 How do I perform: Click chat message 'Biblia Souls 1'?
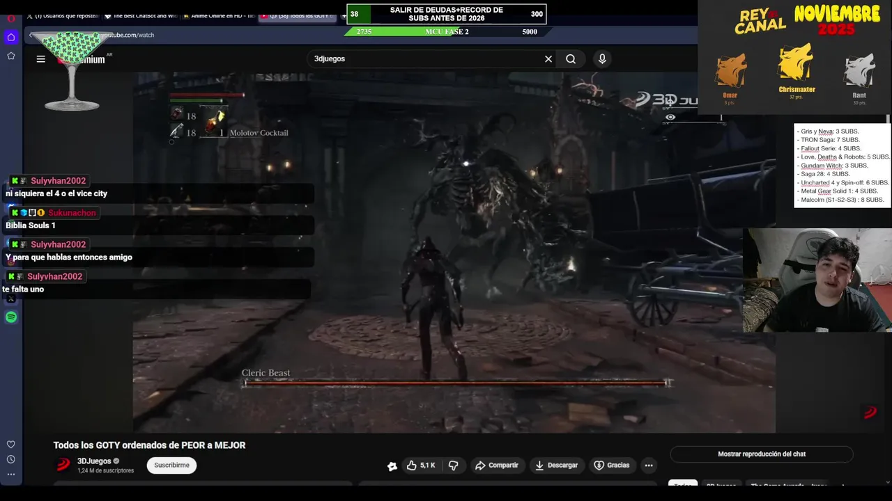tap(31, 225)
